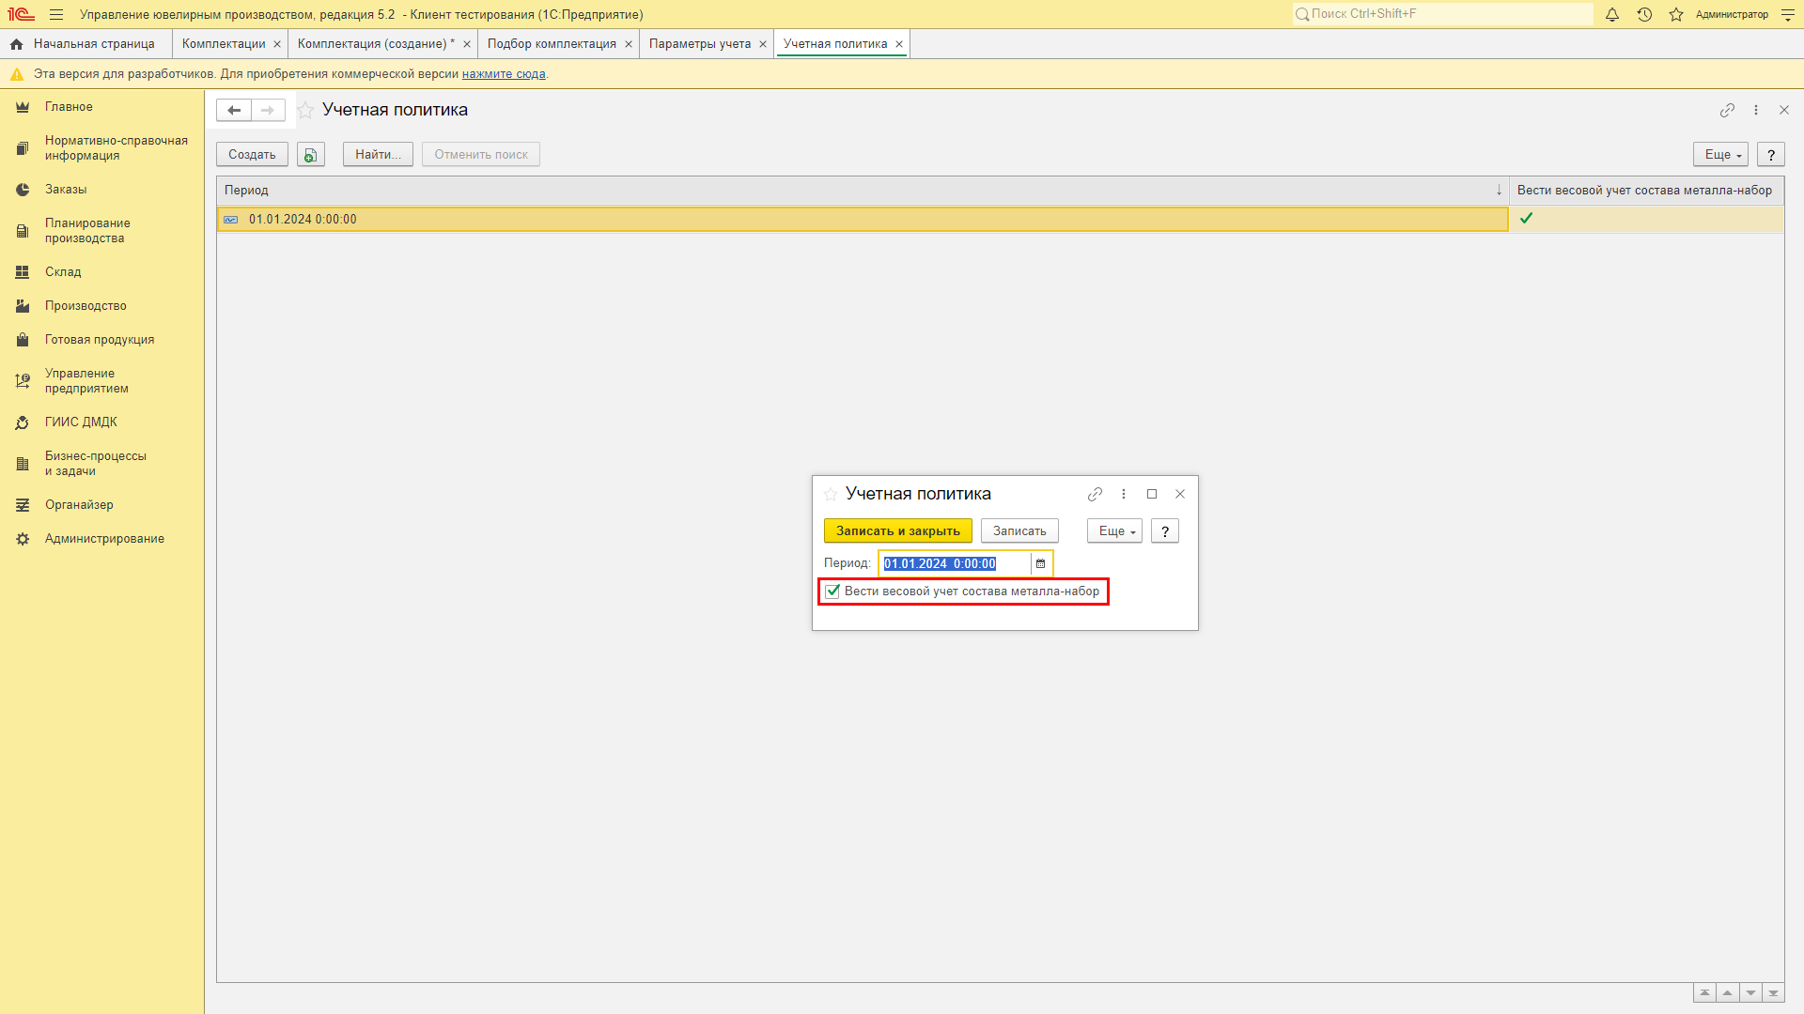Screen dimensions: 1804x1014
Task: Open favorites star in the title bar
Action: 1676,14
